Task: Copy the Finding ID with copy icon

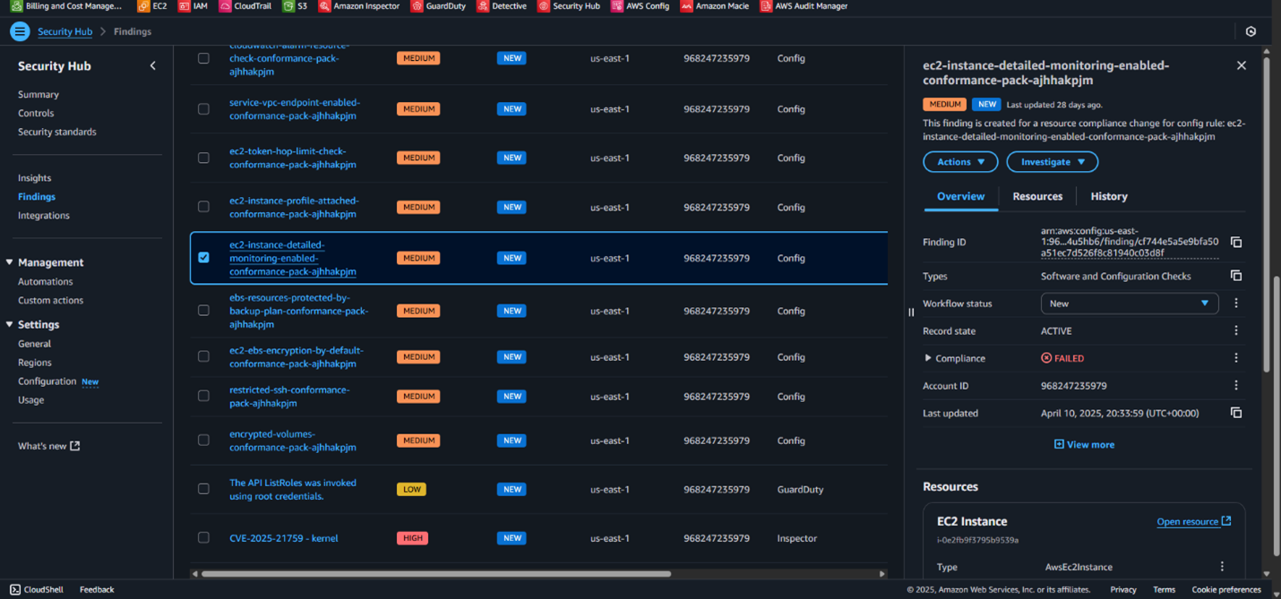Action: tap(1236, 243)
